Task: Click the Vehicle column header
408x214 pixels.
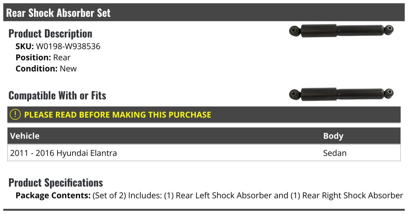Action: (x=25, y=136)
